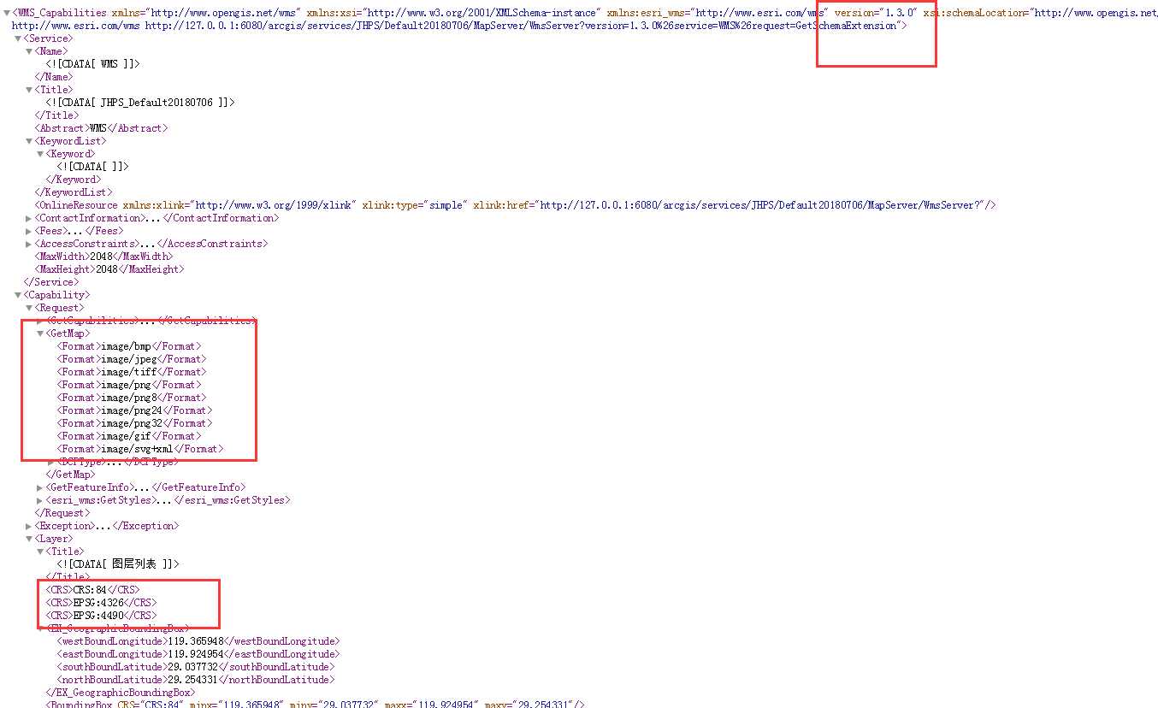Screen dimensions: 1158x708
Task: Select the Abstract WMS line
Action: tap(101, 128)
